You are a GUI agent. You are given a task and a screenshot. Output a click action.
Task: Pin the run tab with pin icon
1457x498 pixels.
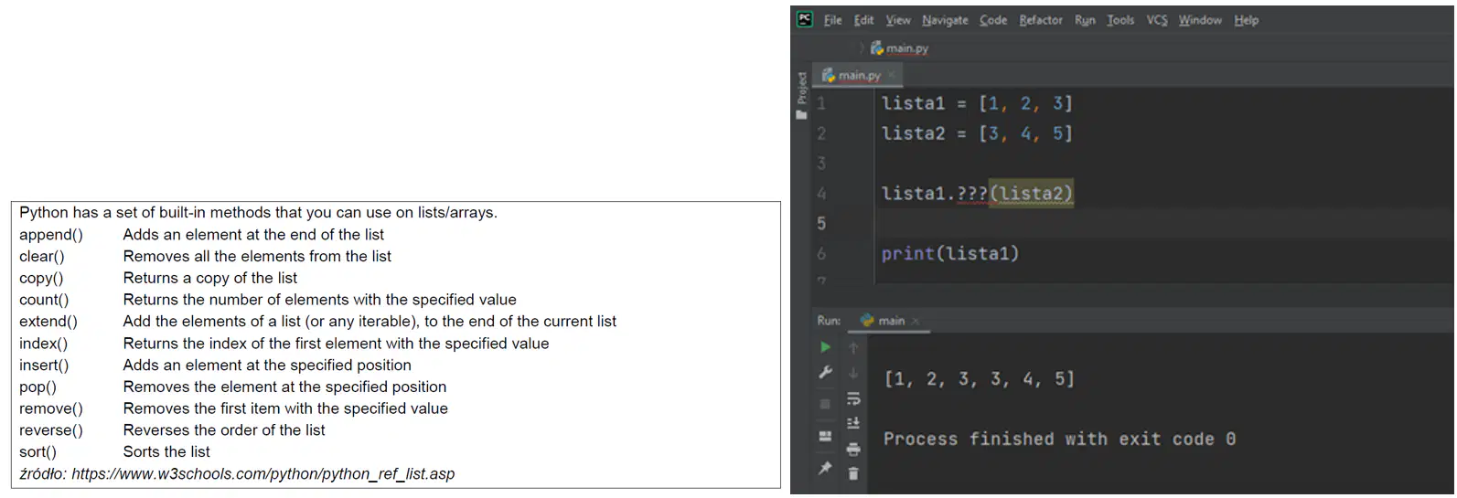825,468
